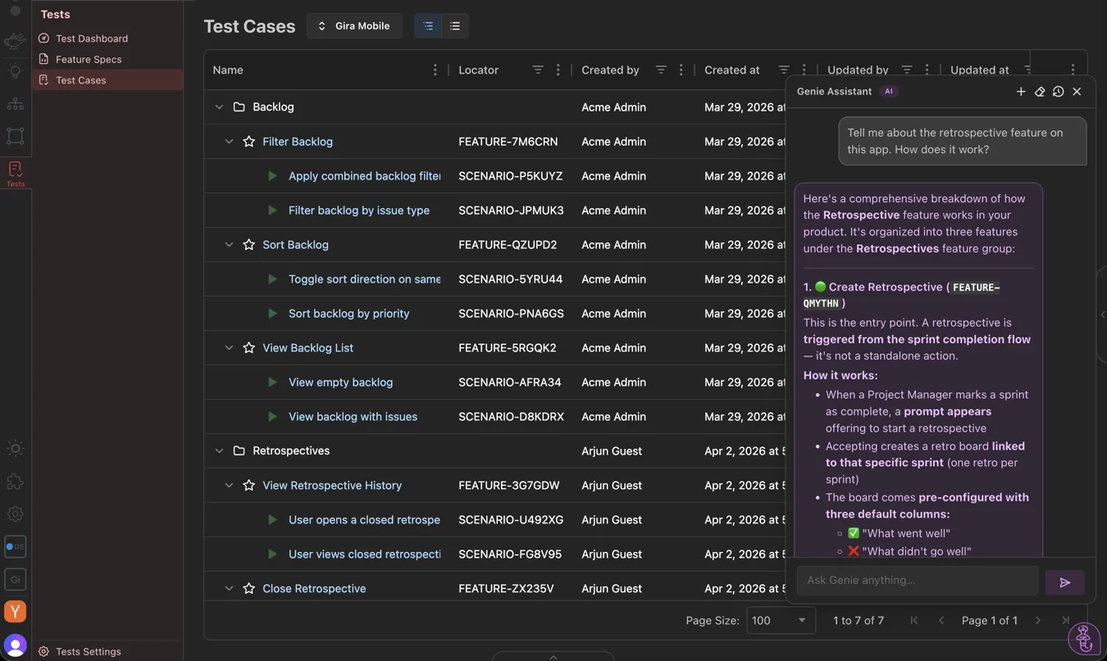Run the Sort backlog by priority scenario
The height and width of the screenshot is (661, 1107).
coord(272,314)
